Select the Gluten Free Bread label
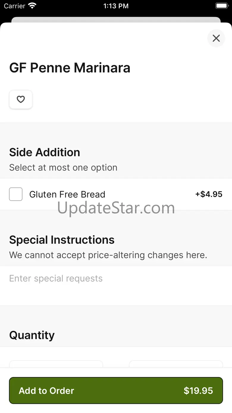 coord(67,194)
